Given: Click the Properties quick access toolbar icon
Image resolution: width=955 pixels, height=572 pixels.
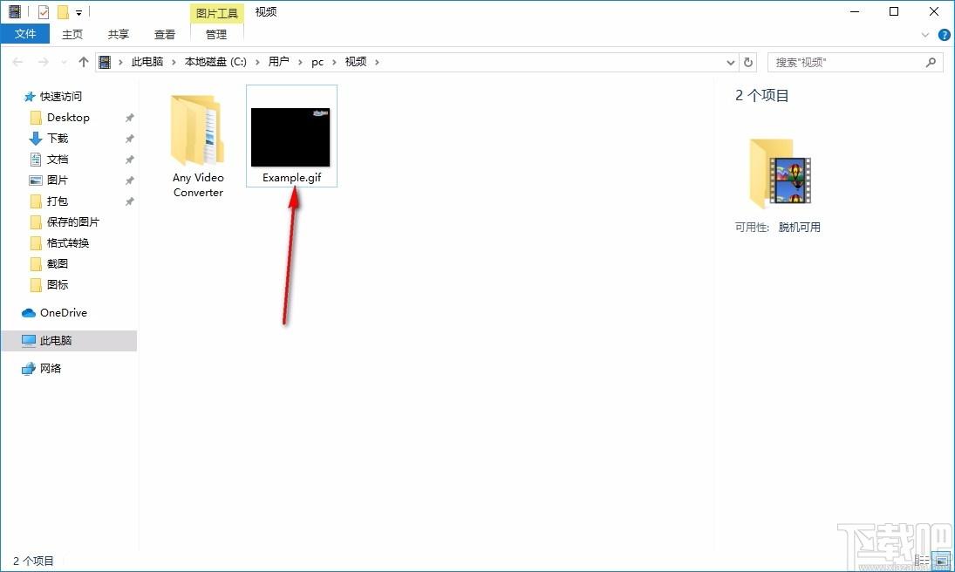Looking at the screenshot, I should (x=44, y=11).
